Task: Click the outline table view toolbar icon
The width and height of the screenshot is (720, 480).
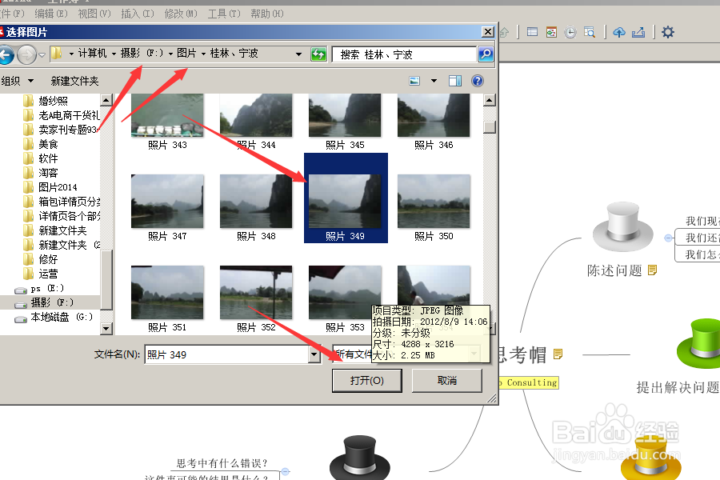Action: click(x=532, y=32)
